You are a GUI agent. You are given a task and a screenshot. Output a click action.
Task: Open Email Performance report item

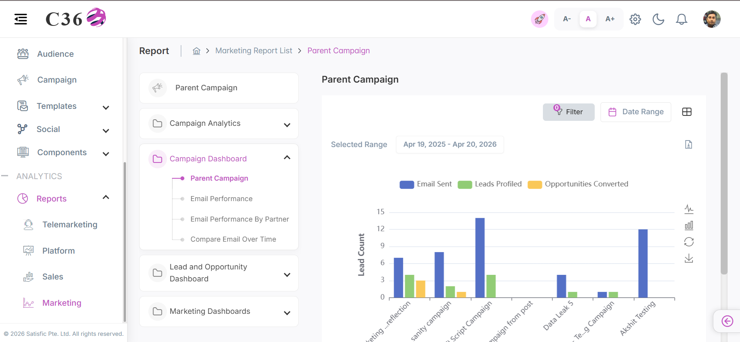[x=221, y=199]
